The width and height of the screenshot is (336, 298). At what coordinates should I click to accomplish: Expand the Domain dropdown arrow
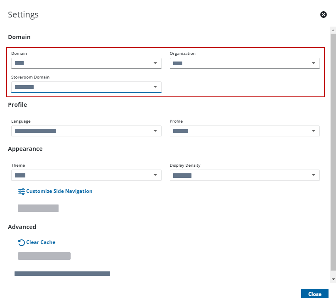(155, 63)
